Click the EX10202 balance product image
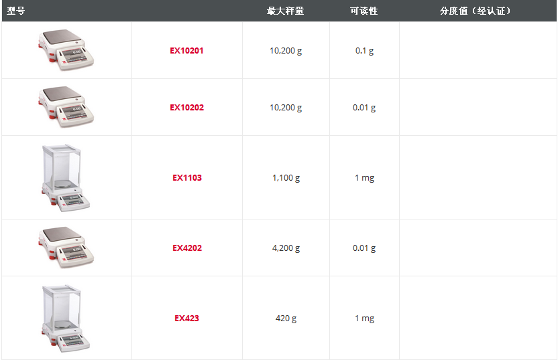The height and width of the screenshot is (360, 558). click(x=66, y=106)
